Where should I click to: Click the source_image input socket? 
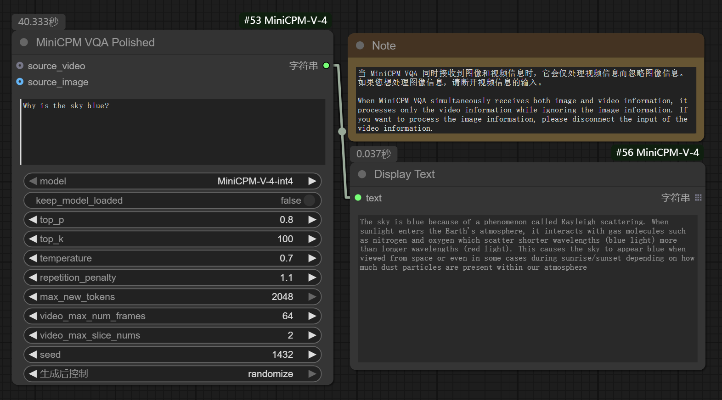tap(20, 82)
